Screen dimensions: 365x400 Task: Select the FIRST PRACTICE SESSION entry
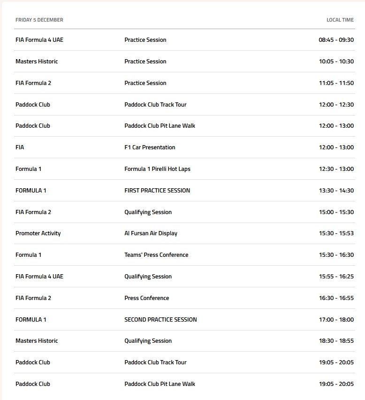[x=157, y=191]
